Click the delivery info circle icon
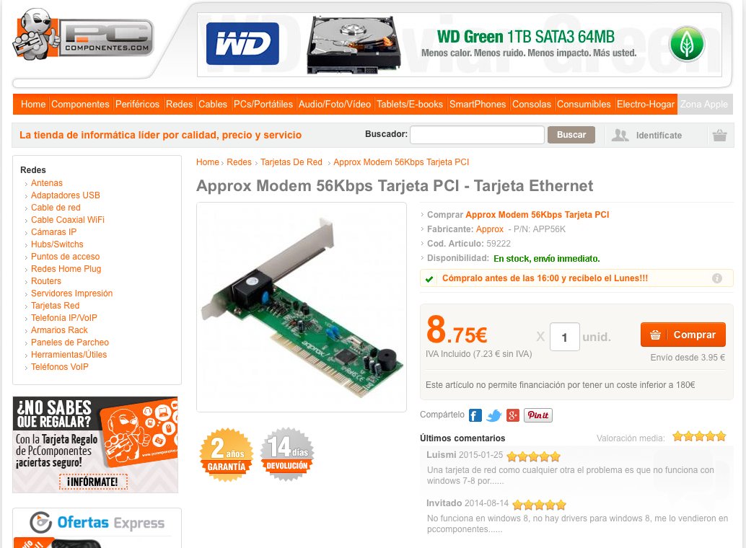746x548 pixels. click(717, 278)
